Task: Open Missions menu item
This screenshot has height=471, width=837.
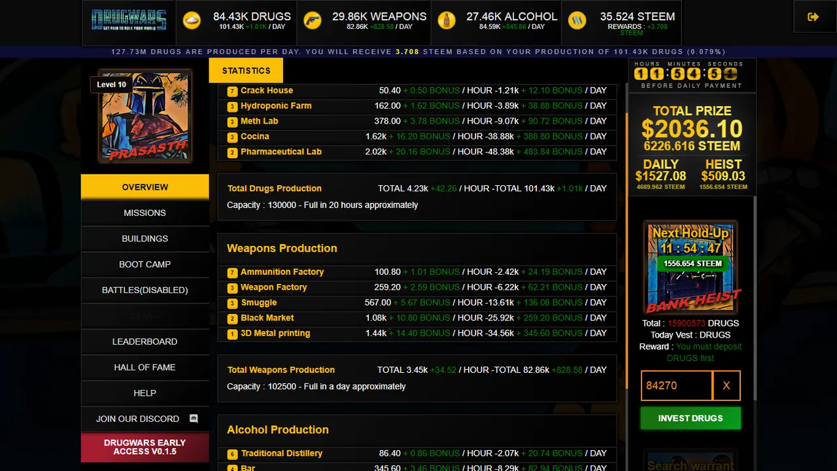Action: 145,213
